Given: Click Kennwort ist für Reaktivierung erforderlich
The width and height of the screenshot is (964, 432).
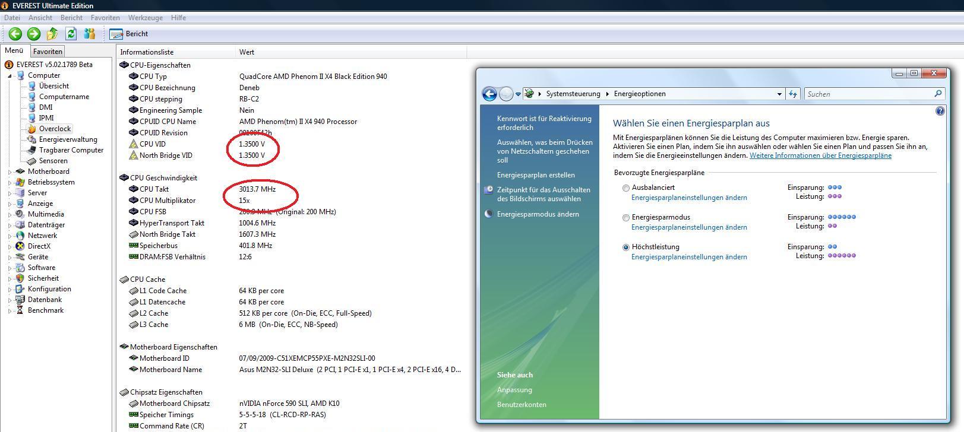Looking at the screenshot, I should click(x=544, y=123).
